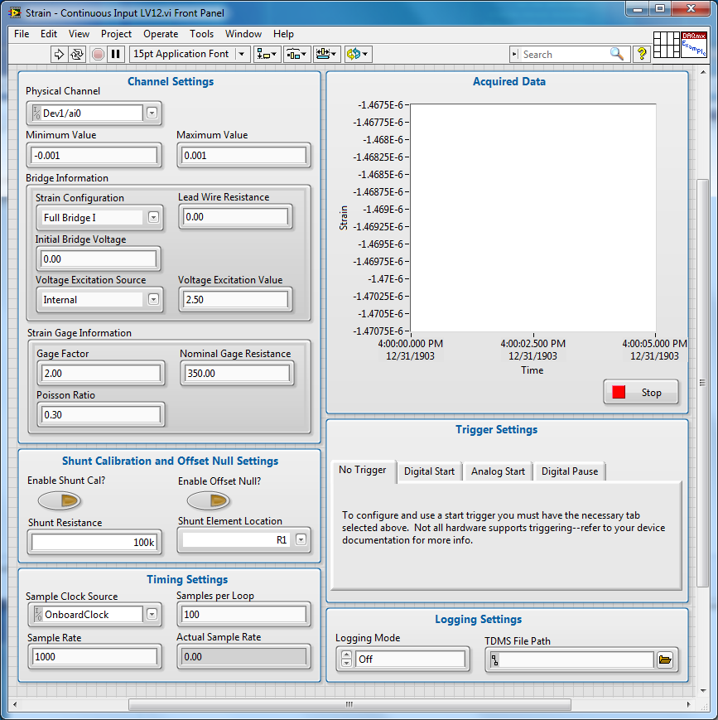Toggle the Enable Offset Null switch

(x=208, y=500)
